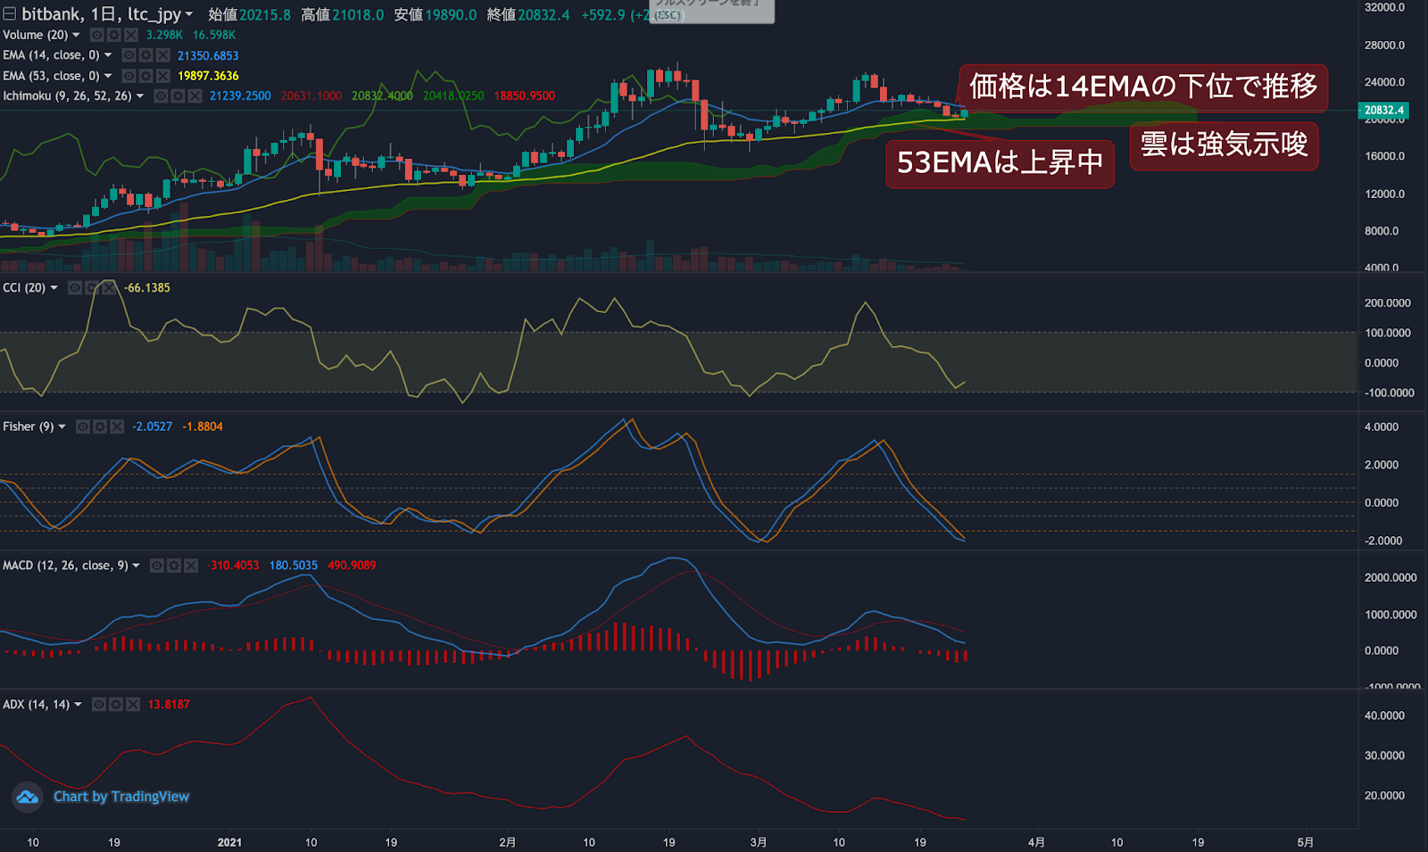The width and height of the screenshot is (1428, 852).
Task: Hide the Volume (20) indicator via eye icon
Action: 97,35
